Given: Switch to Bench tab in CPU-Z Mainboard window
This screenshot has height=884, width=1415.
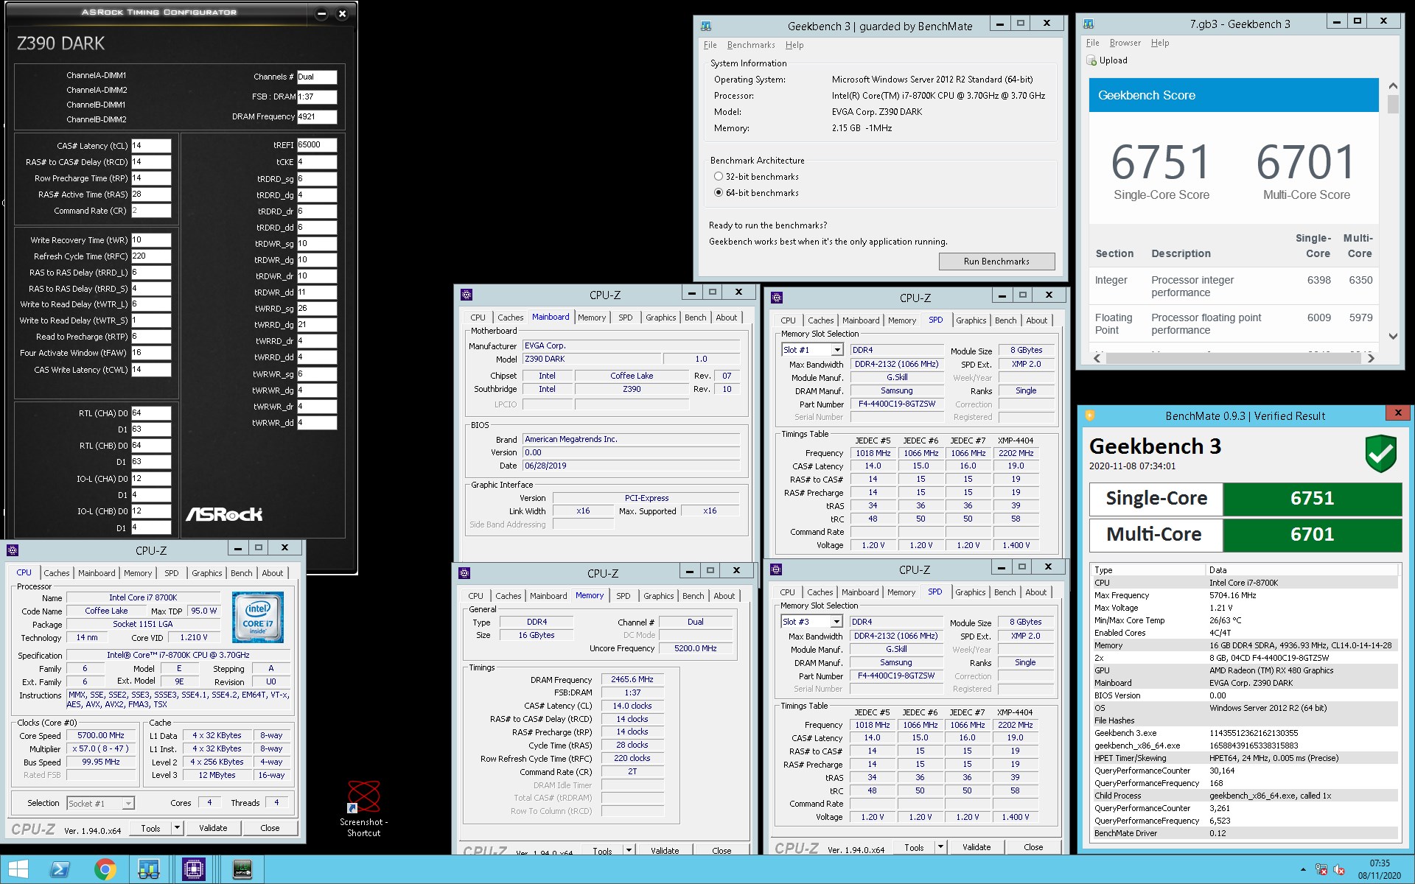Looking at the screenshot, I should point(695,318).
